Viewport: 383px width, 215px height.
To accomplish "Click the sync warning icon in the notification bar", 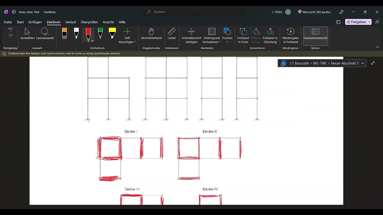I will point(4,53).
